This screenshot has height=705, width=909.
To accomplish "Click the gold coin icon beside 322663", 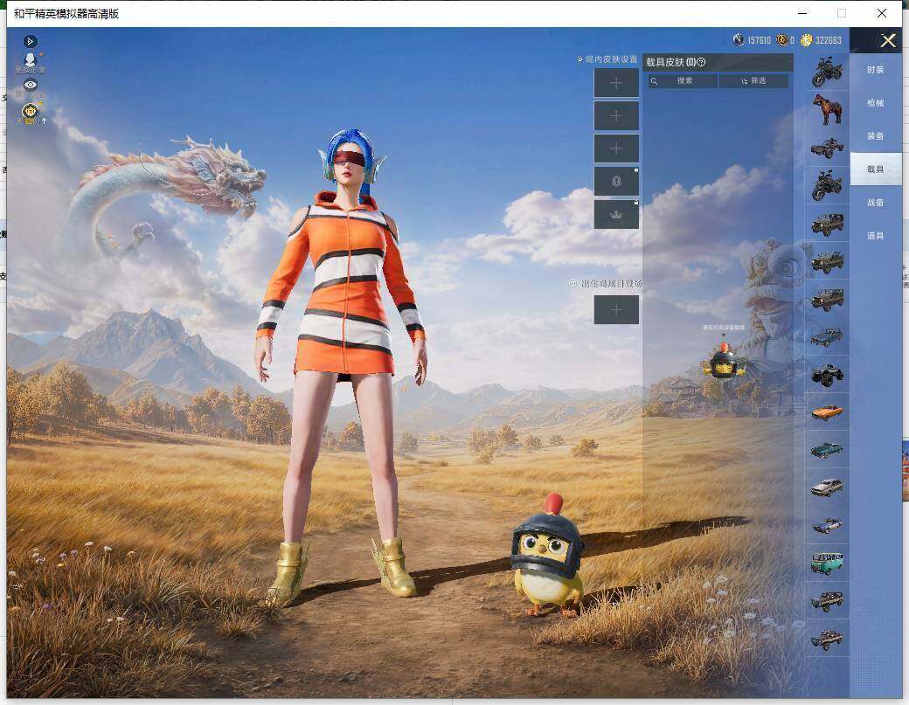I will coord(806,39).
